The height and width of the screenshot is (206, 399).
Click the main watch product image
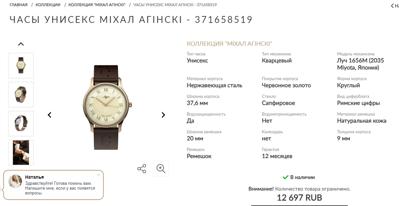coord(106,107)
